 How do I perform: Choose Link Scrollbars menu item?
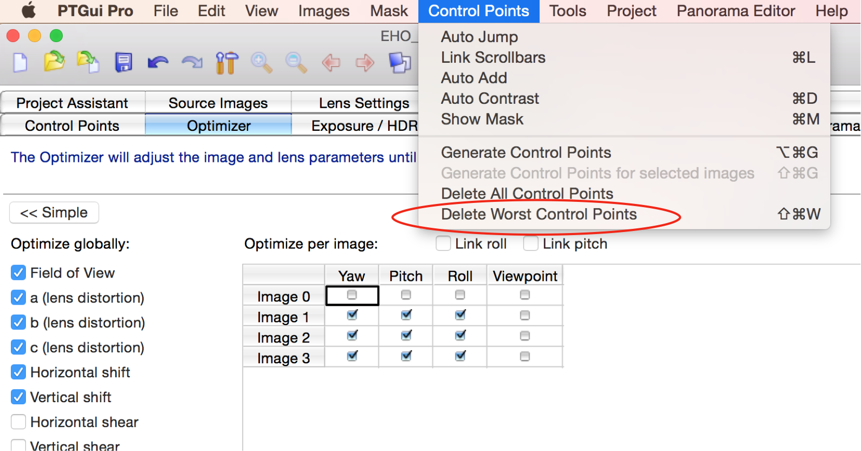[x=624, y=58]
